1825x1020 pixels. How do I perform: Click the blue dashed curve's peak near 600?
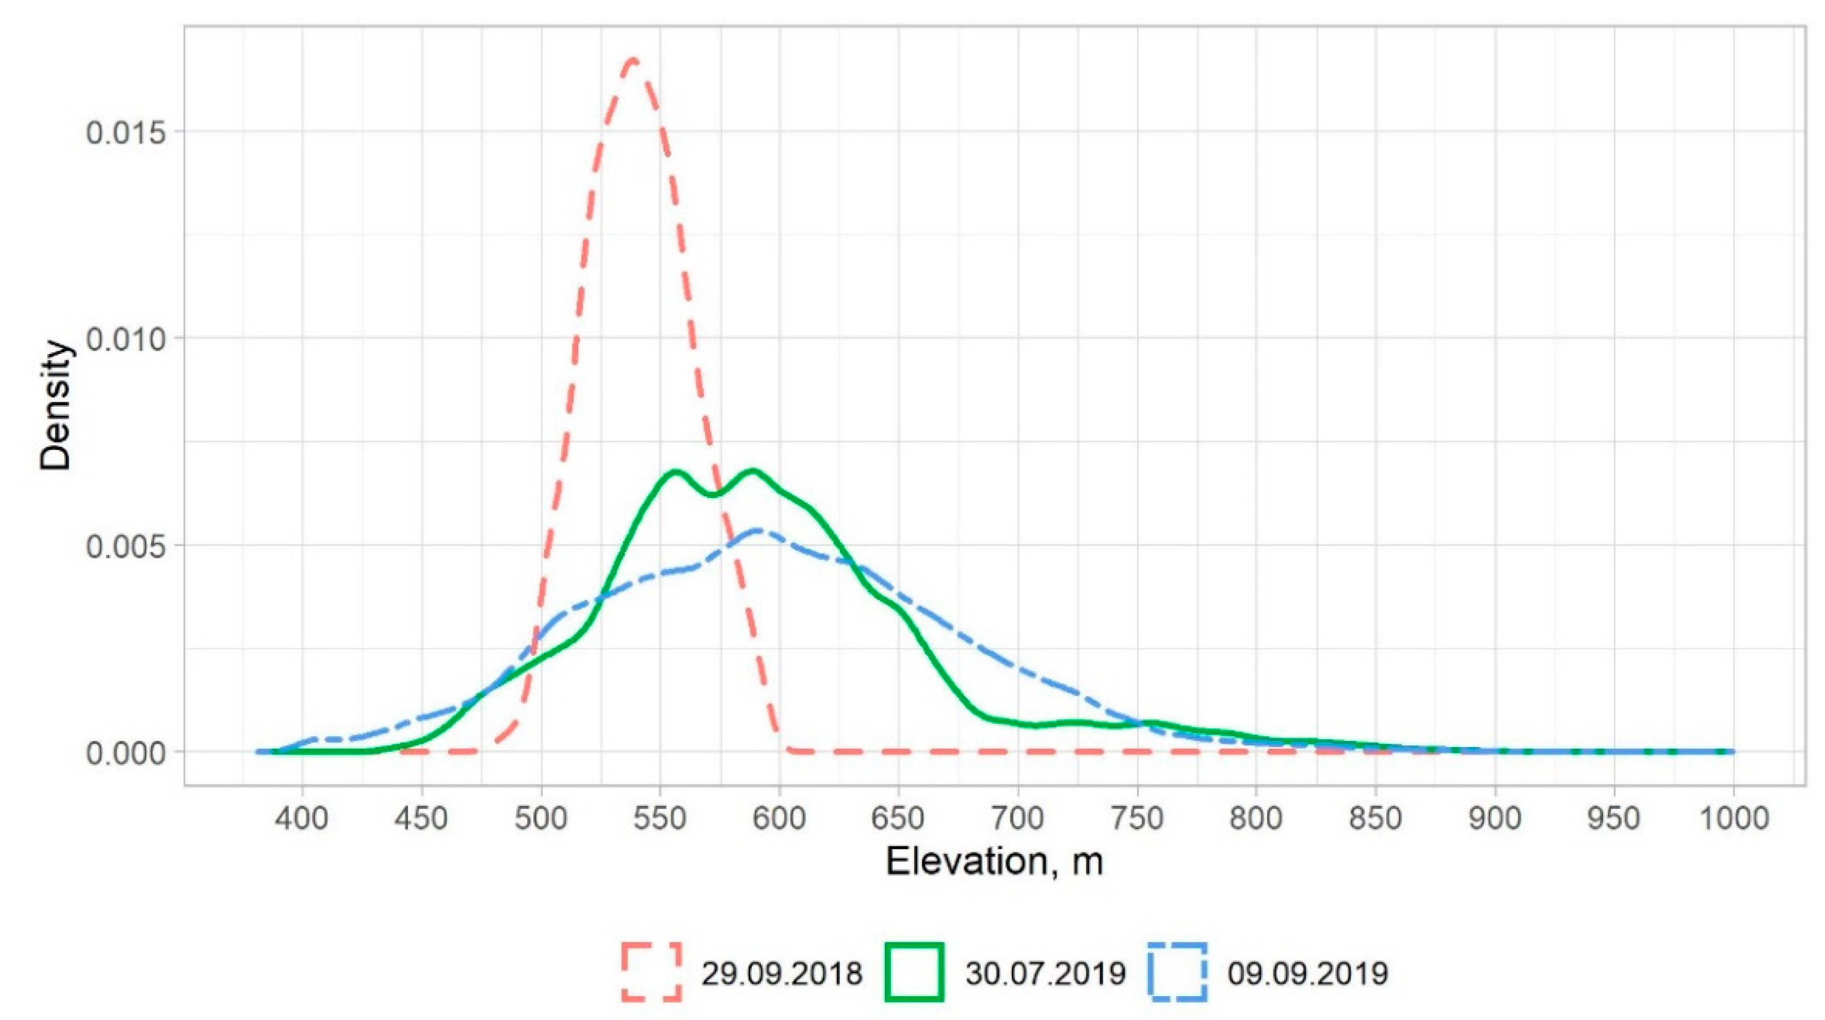[x=756, y=530]
